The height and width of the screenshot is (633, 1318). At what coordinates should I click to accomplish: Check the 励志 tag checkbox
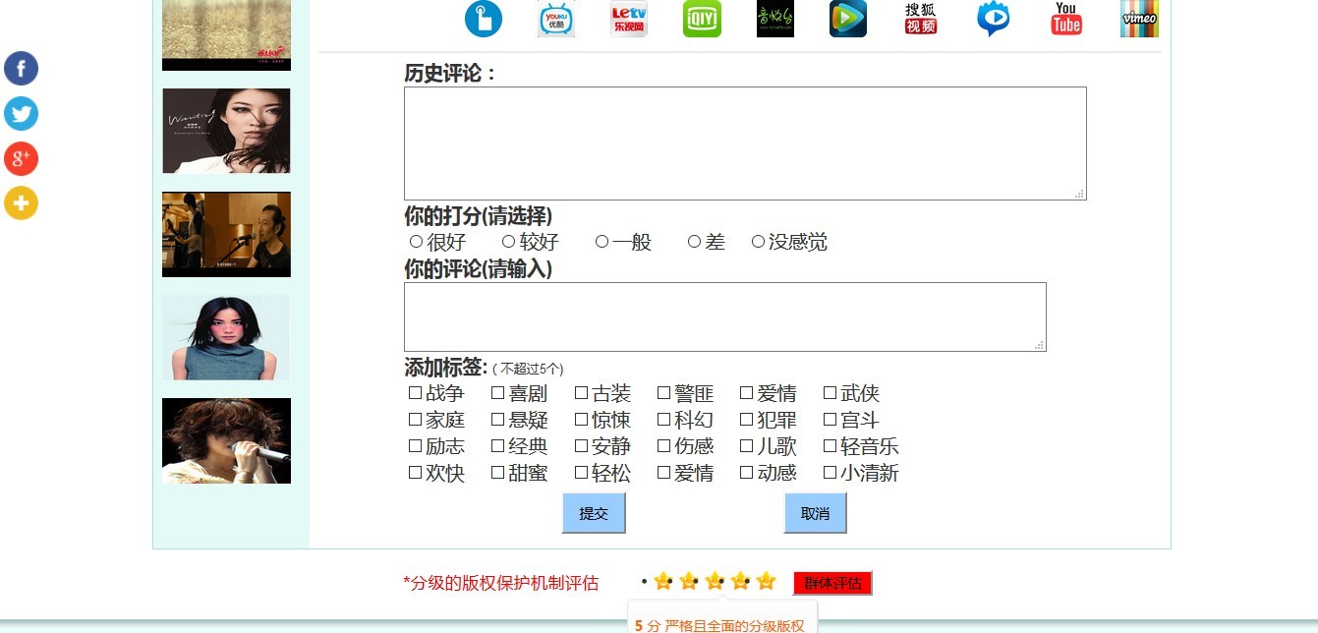(415, 446)
